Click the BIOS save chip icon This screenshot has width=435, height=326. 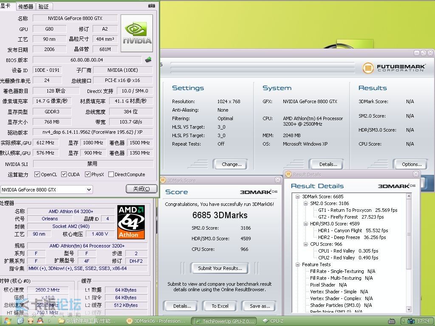click(x=148, y=59)
